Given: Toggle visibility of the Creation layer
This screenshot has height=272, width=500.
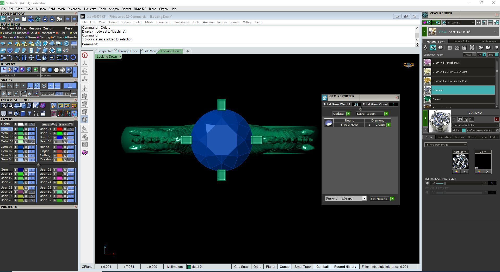Looking at the screenshot, I should [x=71, y=160].
